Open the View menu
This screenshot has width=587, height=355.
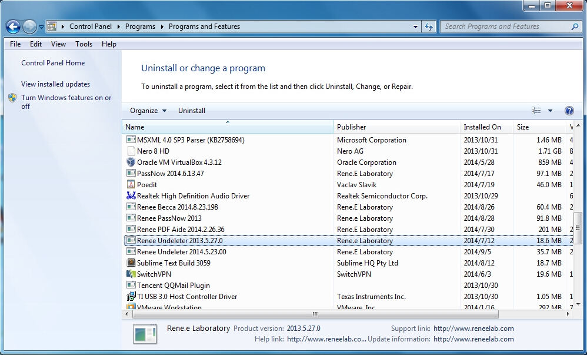tap(58, 44)
